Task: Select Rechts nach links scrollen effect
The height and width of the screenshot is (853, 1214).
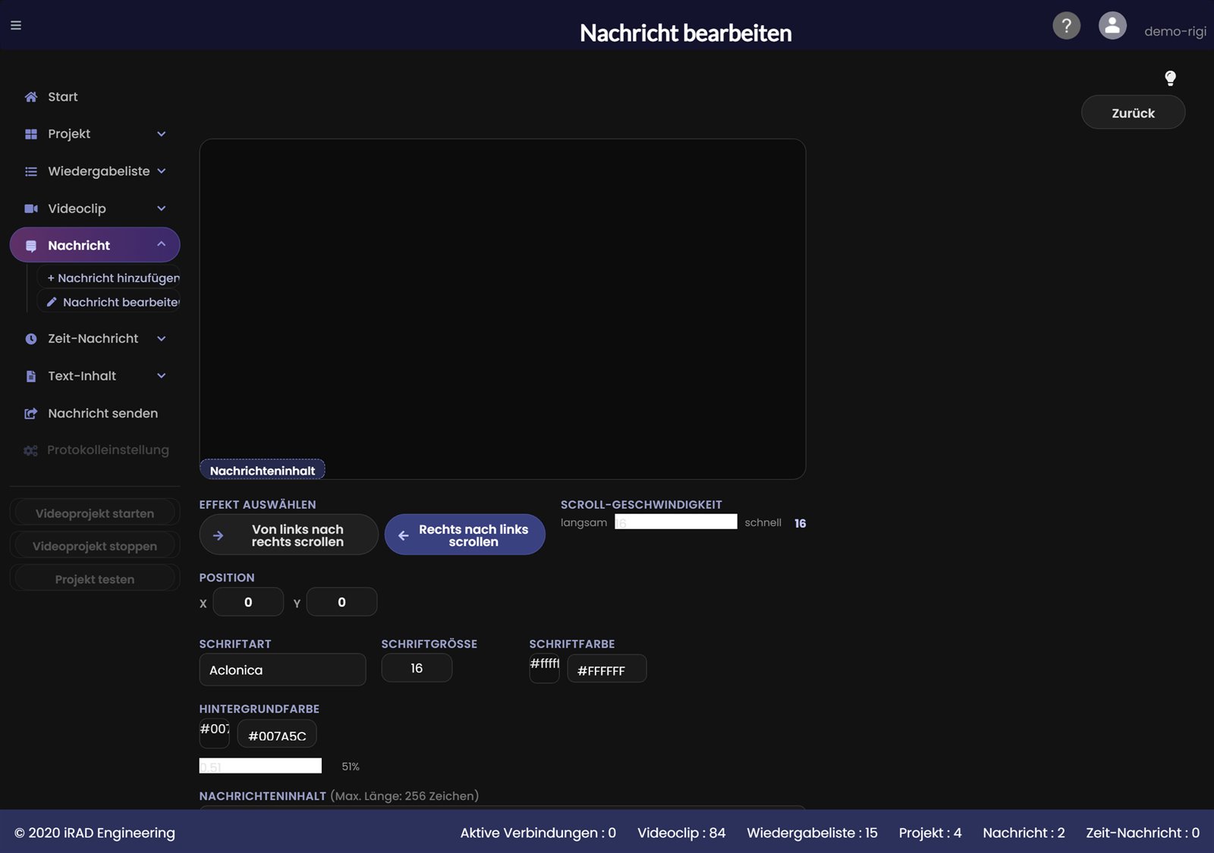Action: point(464,535)
